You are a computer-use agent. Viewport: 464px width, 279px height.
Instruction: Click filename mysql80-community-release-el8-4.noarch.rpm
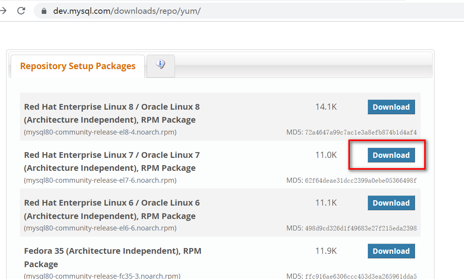[100, 132]
